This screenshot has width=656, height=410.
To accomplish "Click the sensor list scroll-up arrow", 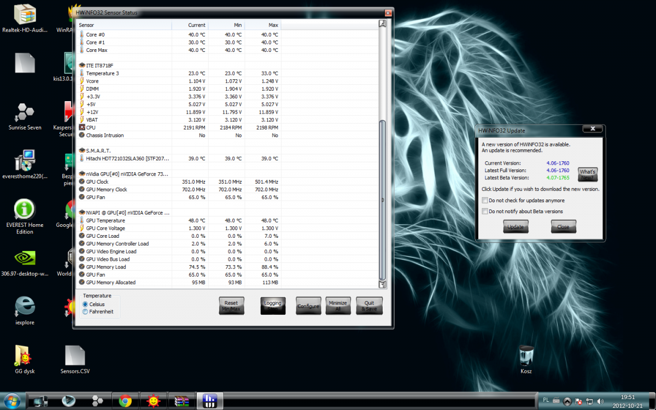I will pos(383,25).
